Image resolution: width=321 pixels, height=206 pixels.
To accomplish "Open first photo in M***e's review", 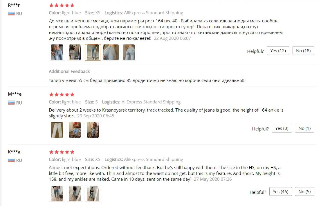I will click(x=57, y=130).
